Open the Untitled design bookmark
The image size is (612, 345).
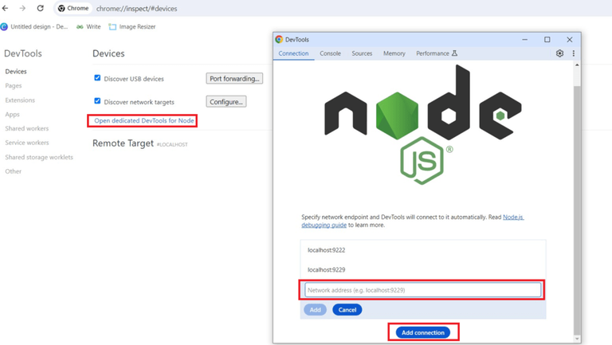(34, 26)
